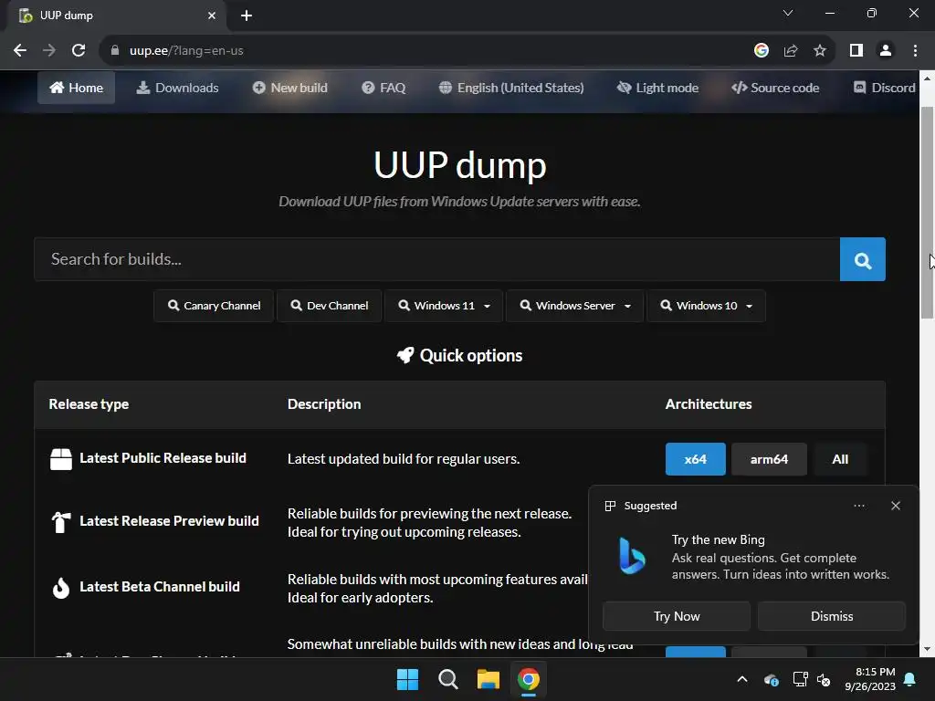Click the Latest Public Release build label
935x701 pixels.
tap(163, 458)
